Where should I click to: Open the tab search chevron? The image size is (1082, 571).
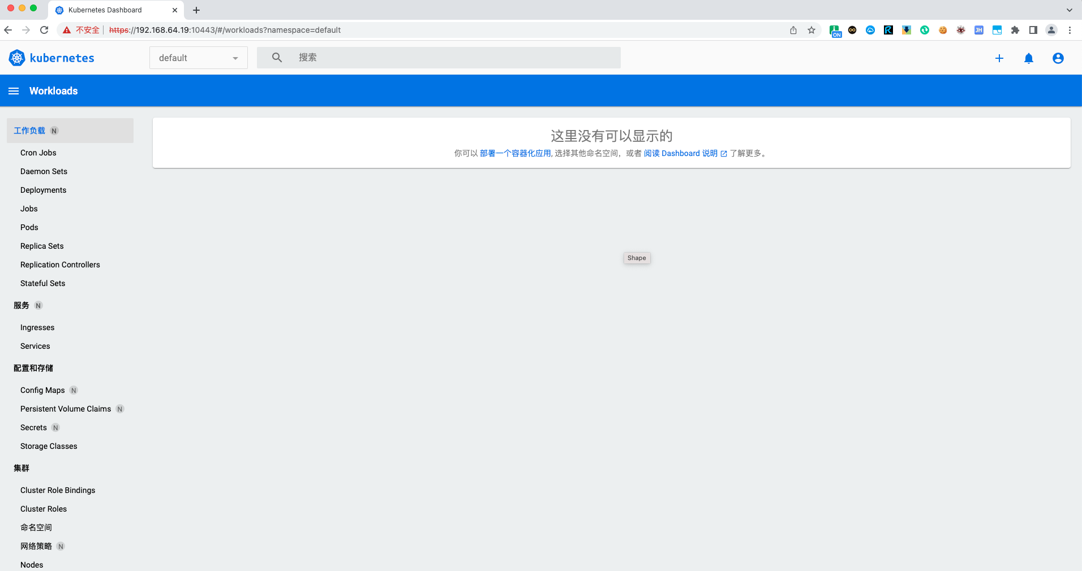point(1070,10)
